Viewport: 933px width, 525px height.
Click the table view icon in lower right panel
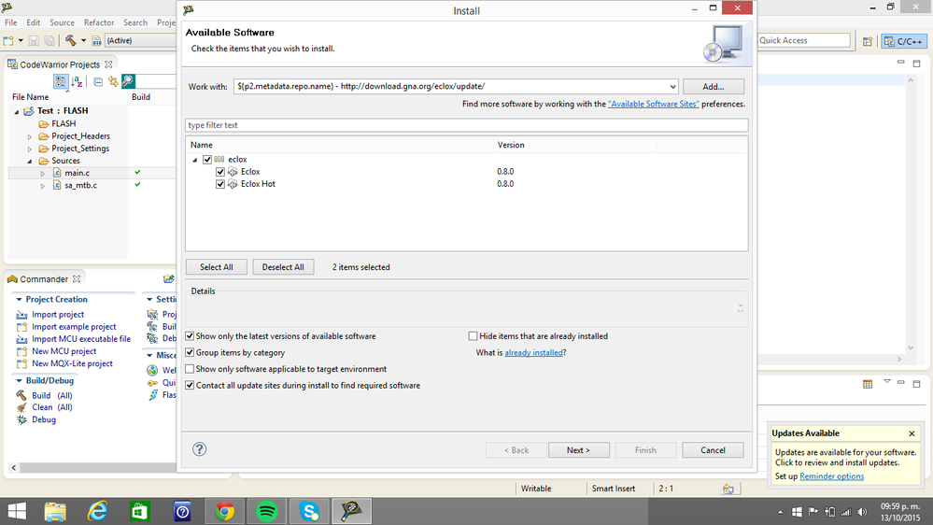click(x=868, y=384)
